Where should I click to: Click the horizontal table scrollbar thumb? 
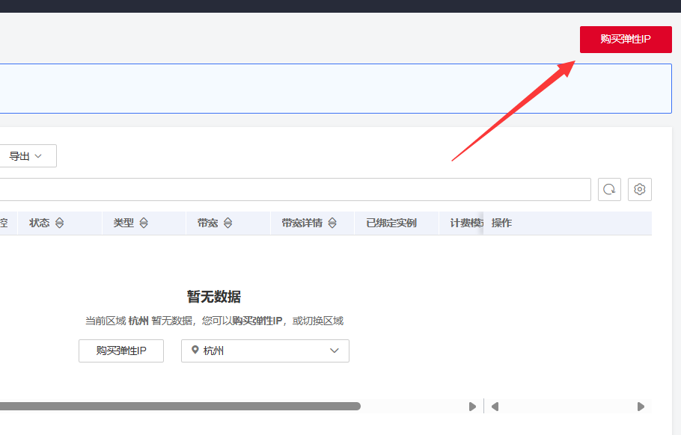pyautogui.click(x=180, y=407)
